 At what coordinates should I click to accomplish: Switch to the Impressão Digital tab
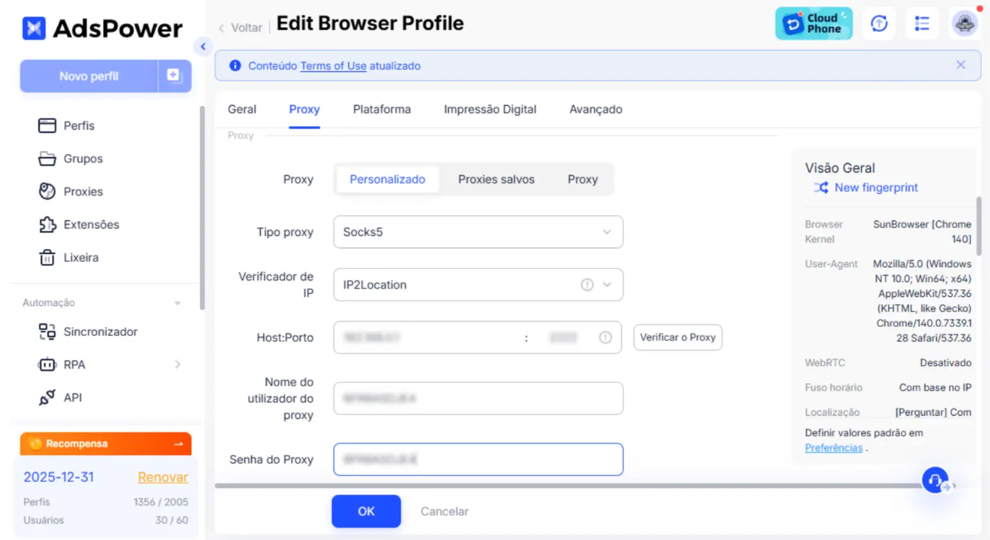489,110
